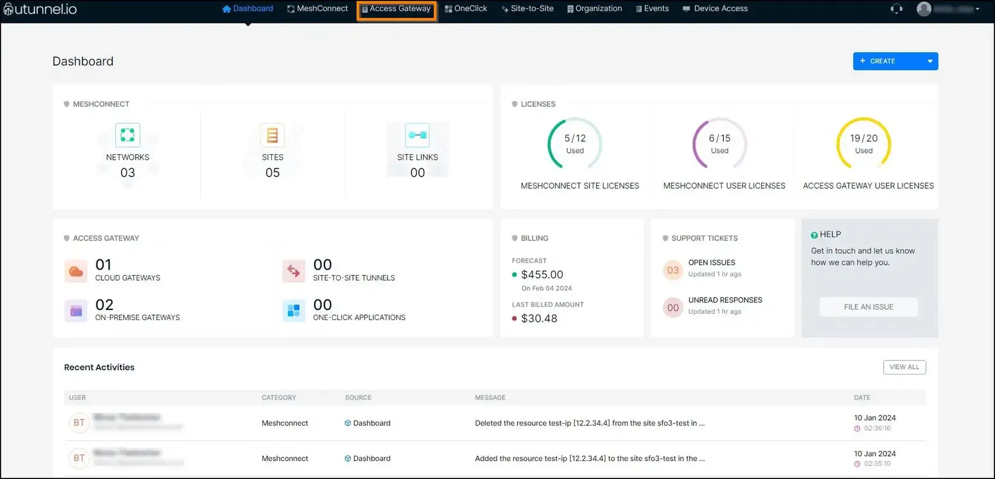
Task: Click the One-Click Applications icon
Action: [294, 311]
